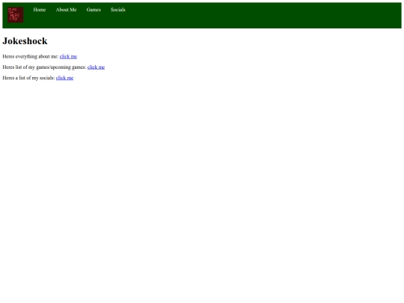
Task: Click the text 'Heres everything about me:'
Action: 31,56
